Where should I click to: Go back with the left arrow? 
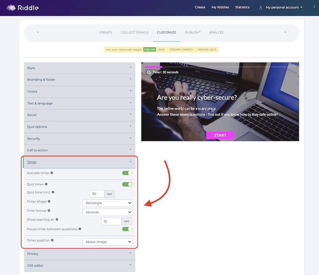(x=38, y=32)
